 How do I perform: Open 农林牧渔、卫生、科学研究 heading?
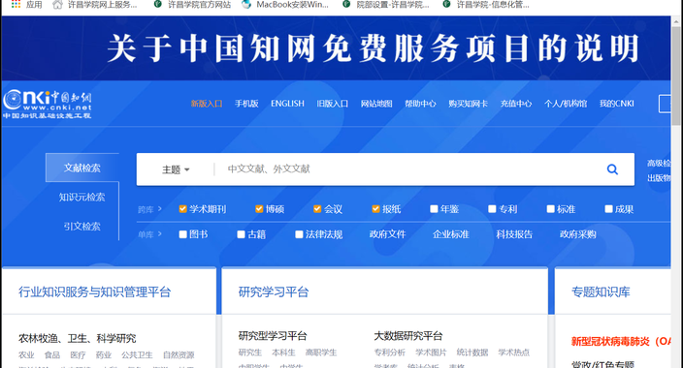click(x=77, y=338)
